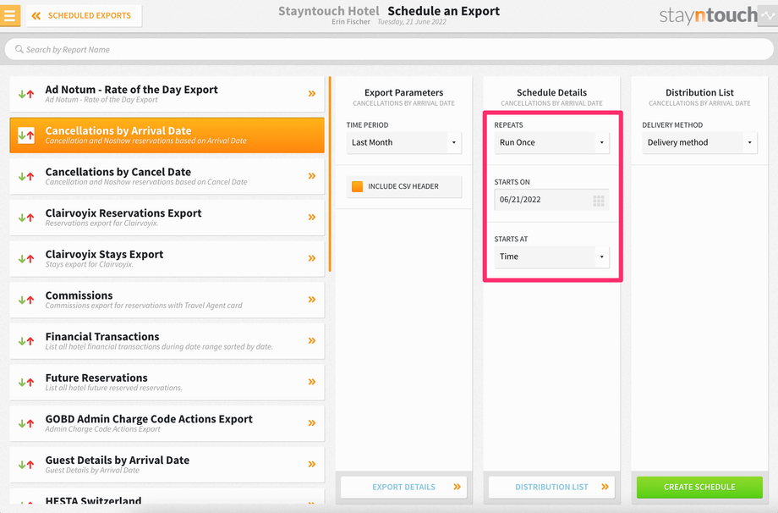The height and width of the screenshot is (513, 778).
Task: Open Starts At Time dropdown
Action: pos(551,256)
